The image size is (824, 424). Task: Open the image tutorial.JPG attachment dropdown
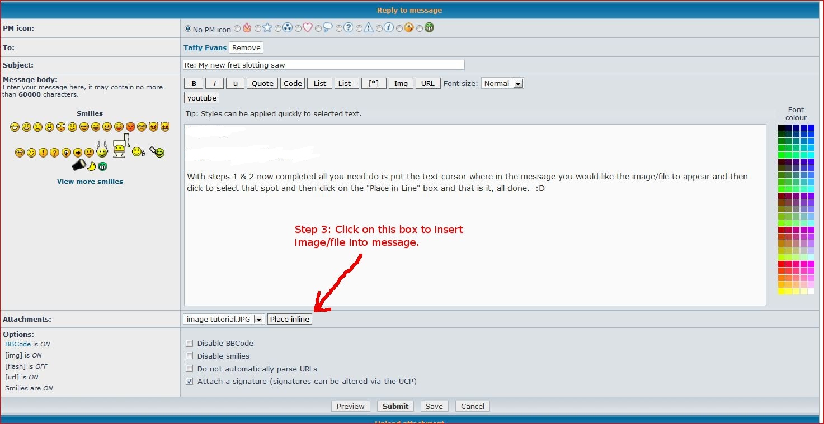(223, 319)
